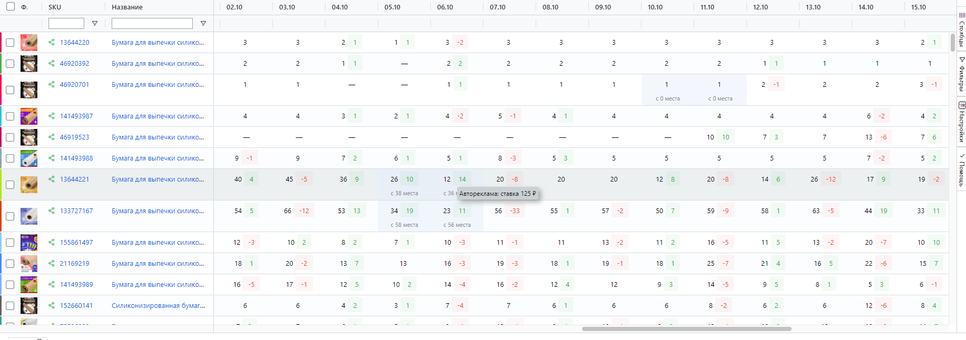The height and width of the screenshot is (340, 966).
Task: Open the Помощь side tab
Action: point(962,169)
